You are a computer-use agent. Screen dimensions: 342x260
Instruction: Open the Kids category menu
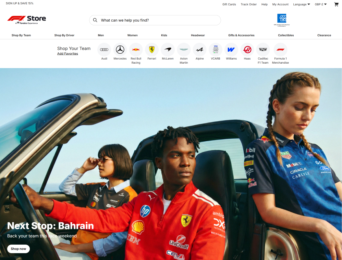(164, 35)
